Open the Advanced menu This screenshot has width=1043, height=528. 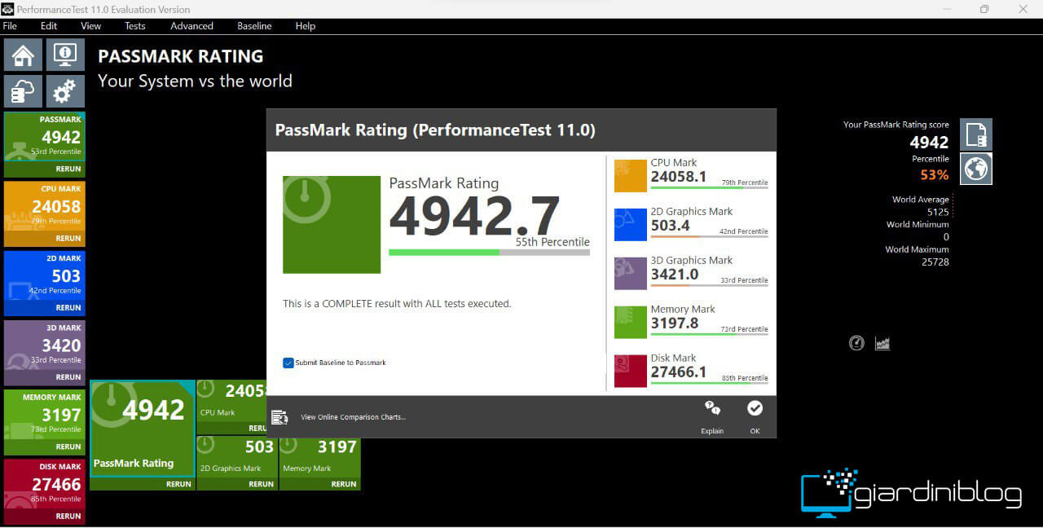tap(191, 26)
